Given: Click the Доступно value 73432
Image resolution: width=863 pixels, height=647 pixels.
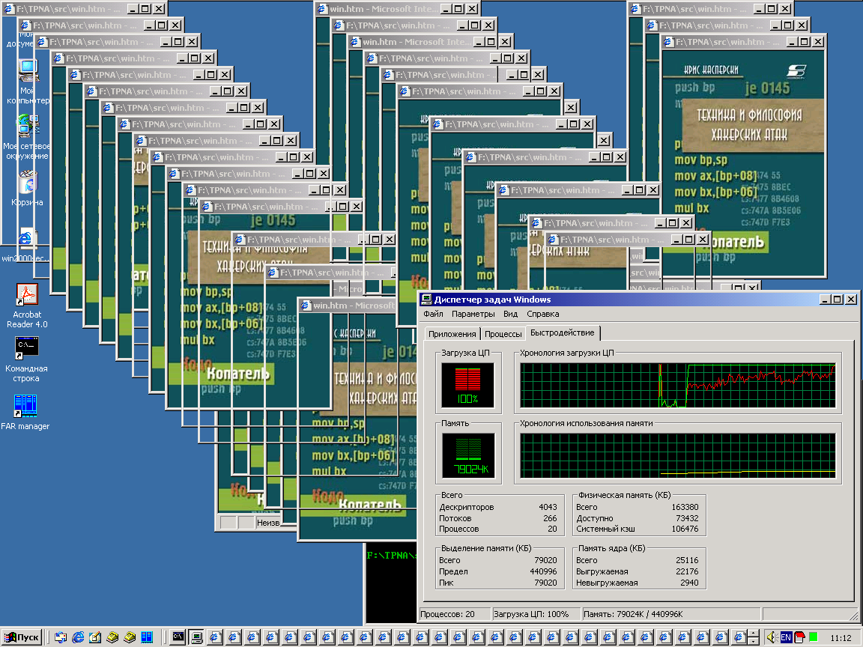Looking at the screenshot, I should tap(687, 518).
